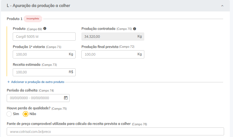Click the Período da colheita date field

(x=35, y=98)
